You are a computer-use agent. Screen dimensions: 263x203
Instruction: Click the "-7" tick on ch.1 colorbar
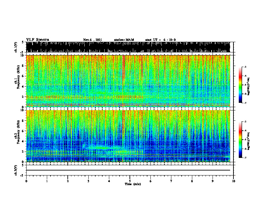pos(245,103)
